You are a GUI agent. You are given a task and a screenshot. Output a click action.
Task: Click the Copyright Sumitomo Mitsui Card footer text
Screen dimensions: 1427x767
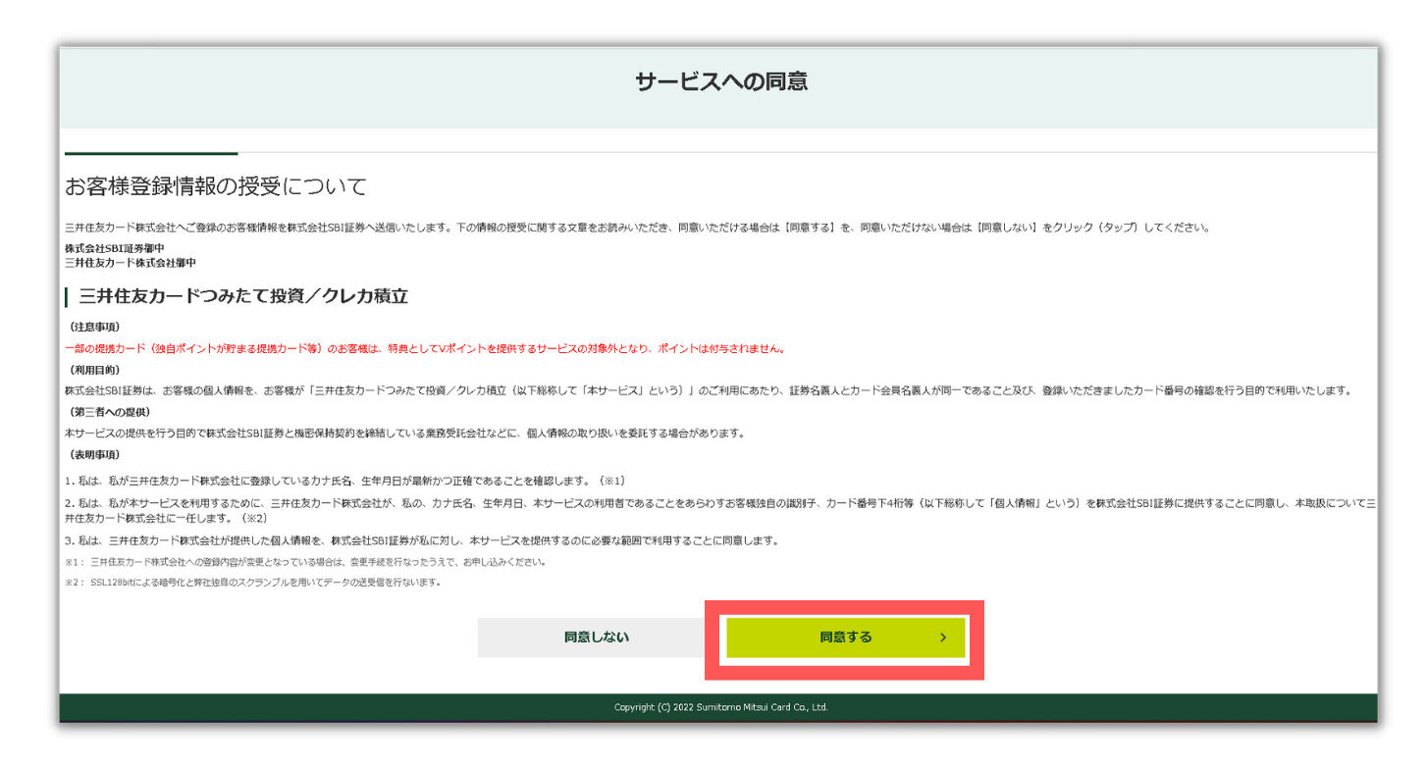pyautogui.click(x=721, y=707)
